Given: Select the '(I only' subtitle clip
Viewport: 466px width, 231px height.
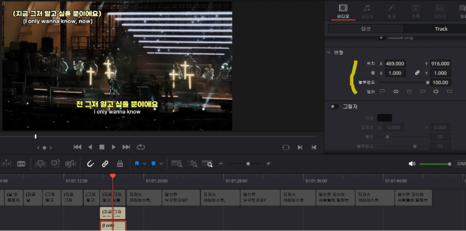Looking at the screenshot, I should point(113,226).
